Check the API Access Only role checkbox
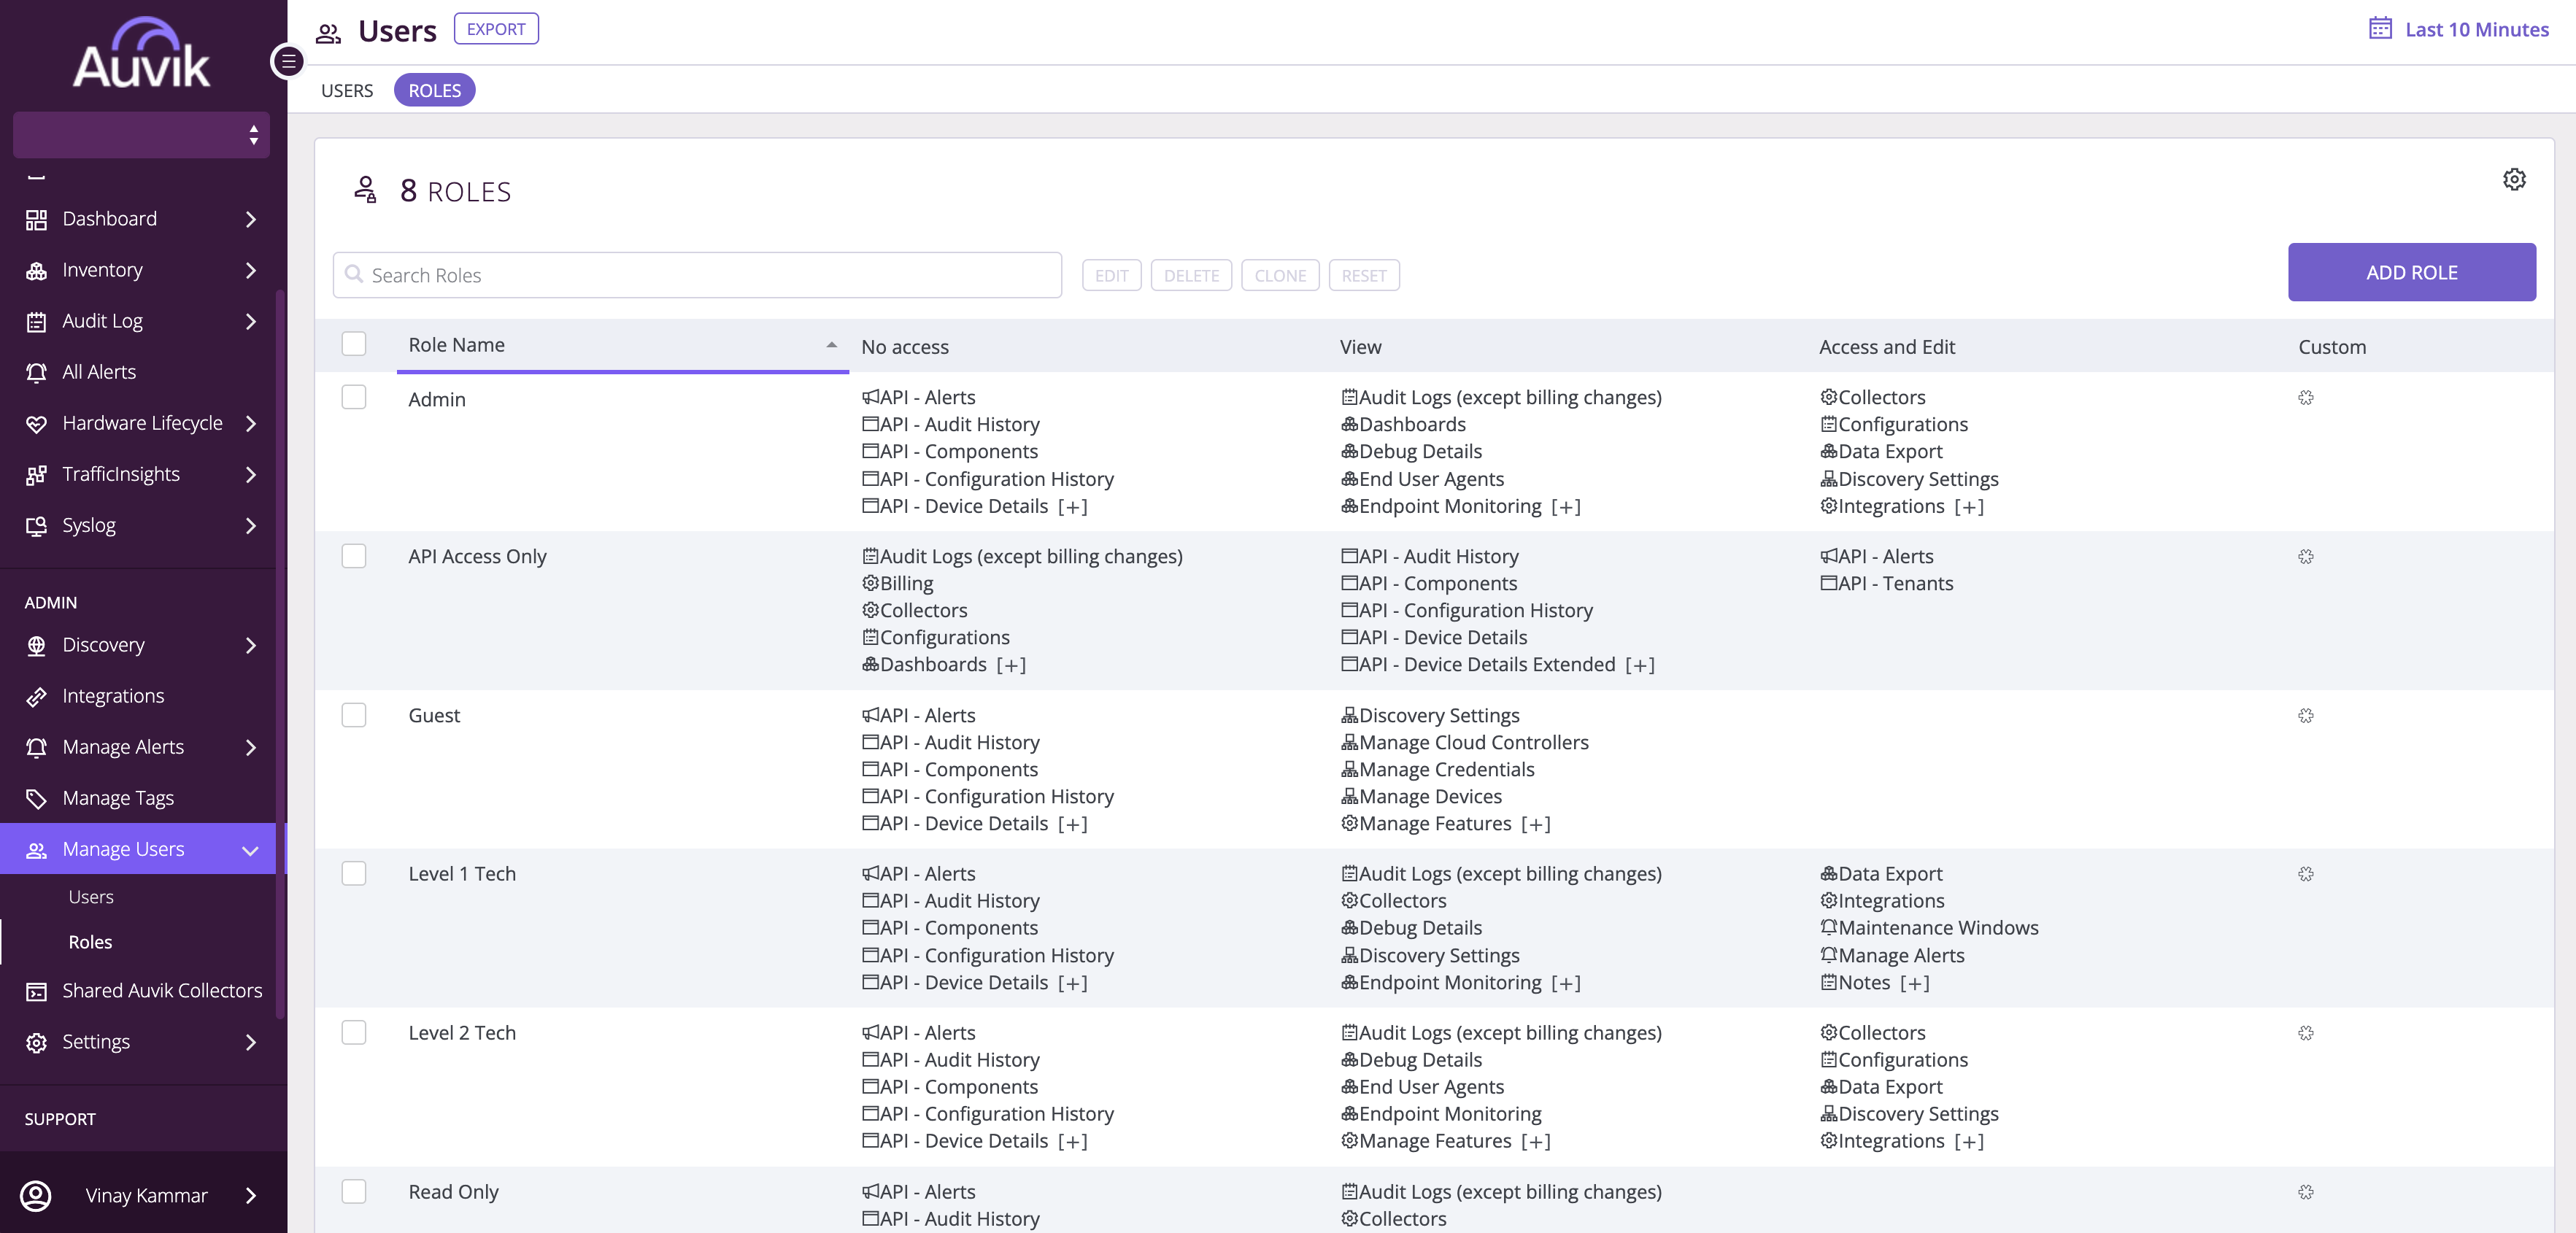This screenshot has height=1233, width=2576. [x=354, y=556]
